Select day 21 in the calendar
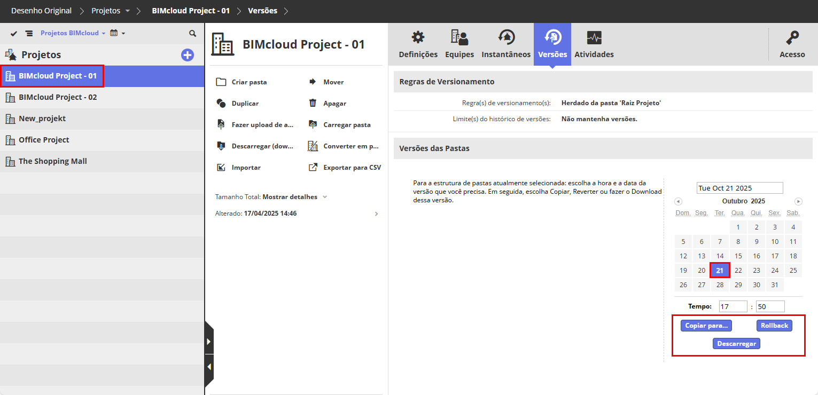Image resolution: width=818 pixels, height=395 pixels. (720, 271)
